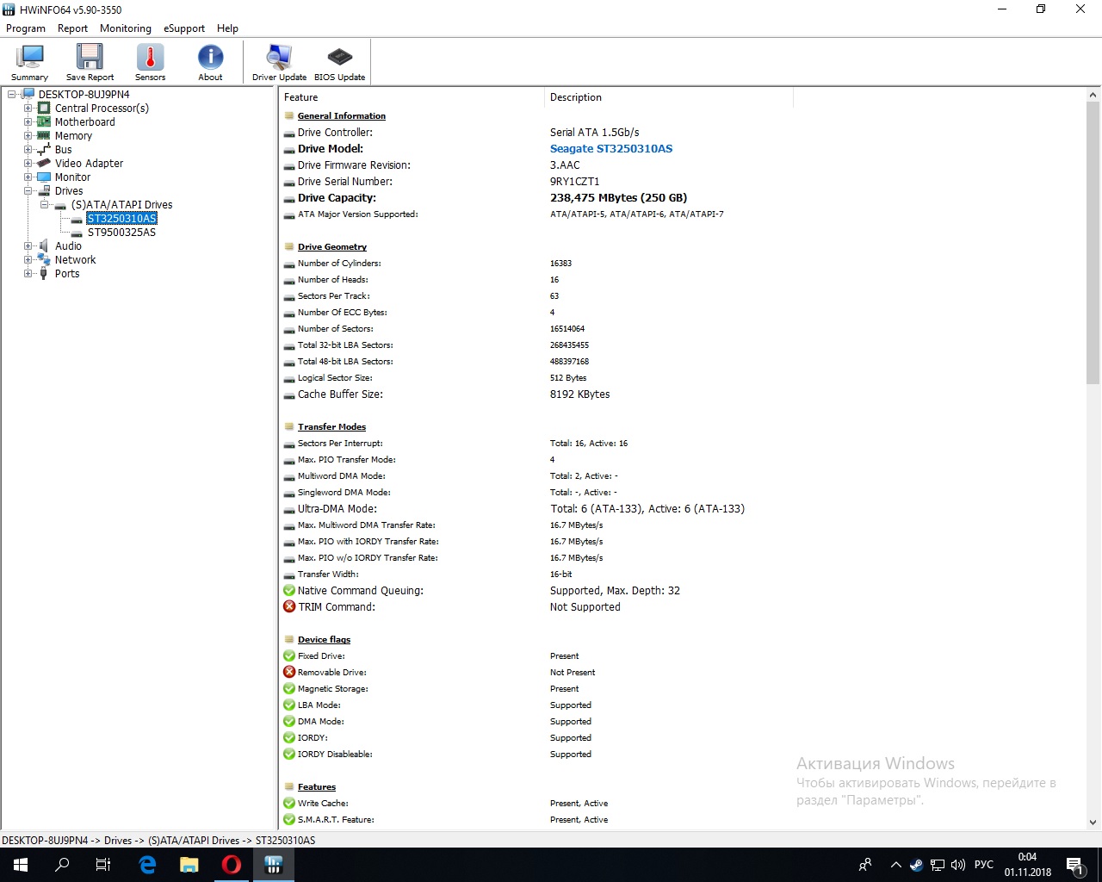Open the Monitoring menu
This screenshot has width=1102, height=882.
pos(126,28)
